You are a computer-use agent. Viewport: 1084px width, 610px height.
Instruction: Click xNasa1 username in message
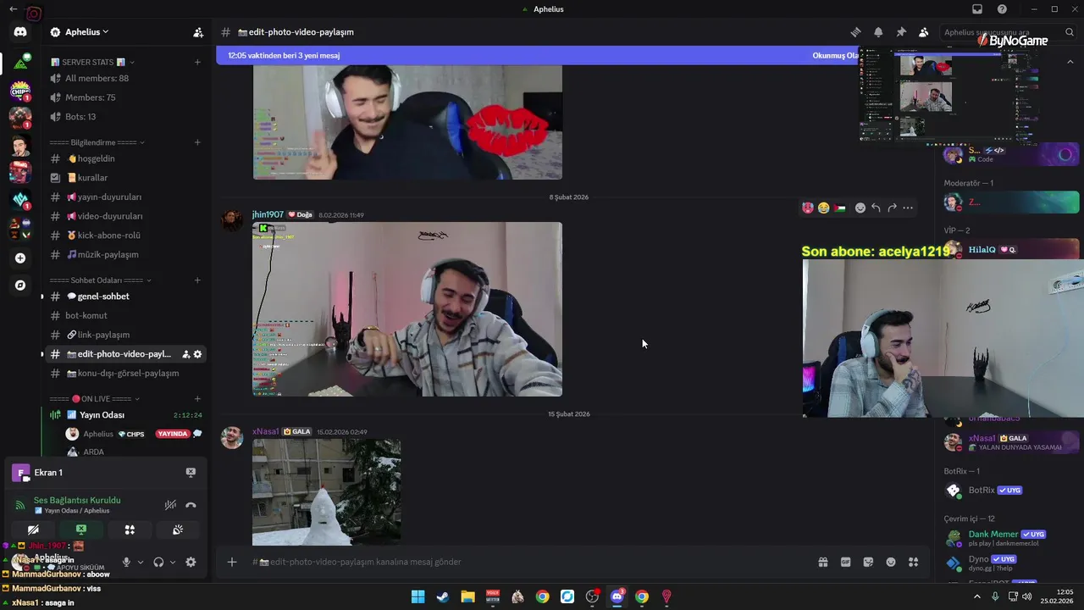266,431
